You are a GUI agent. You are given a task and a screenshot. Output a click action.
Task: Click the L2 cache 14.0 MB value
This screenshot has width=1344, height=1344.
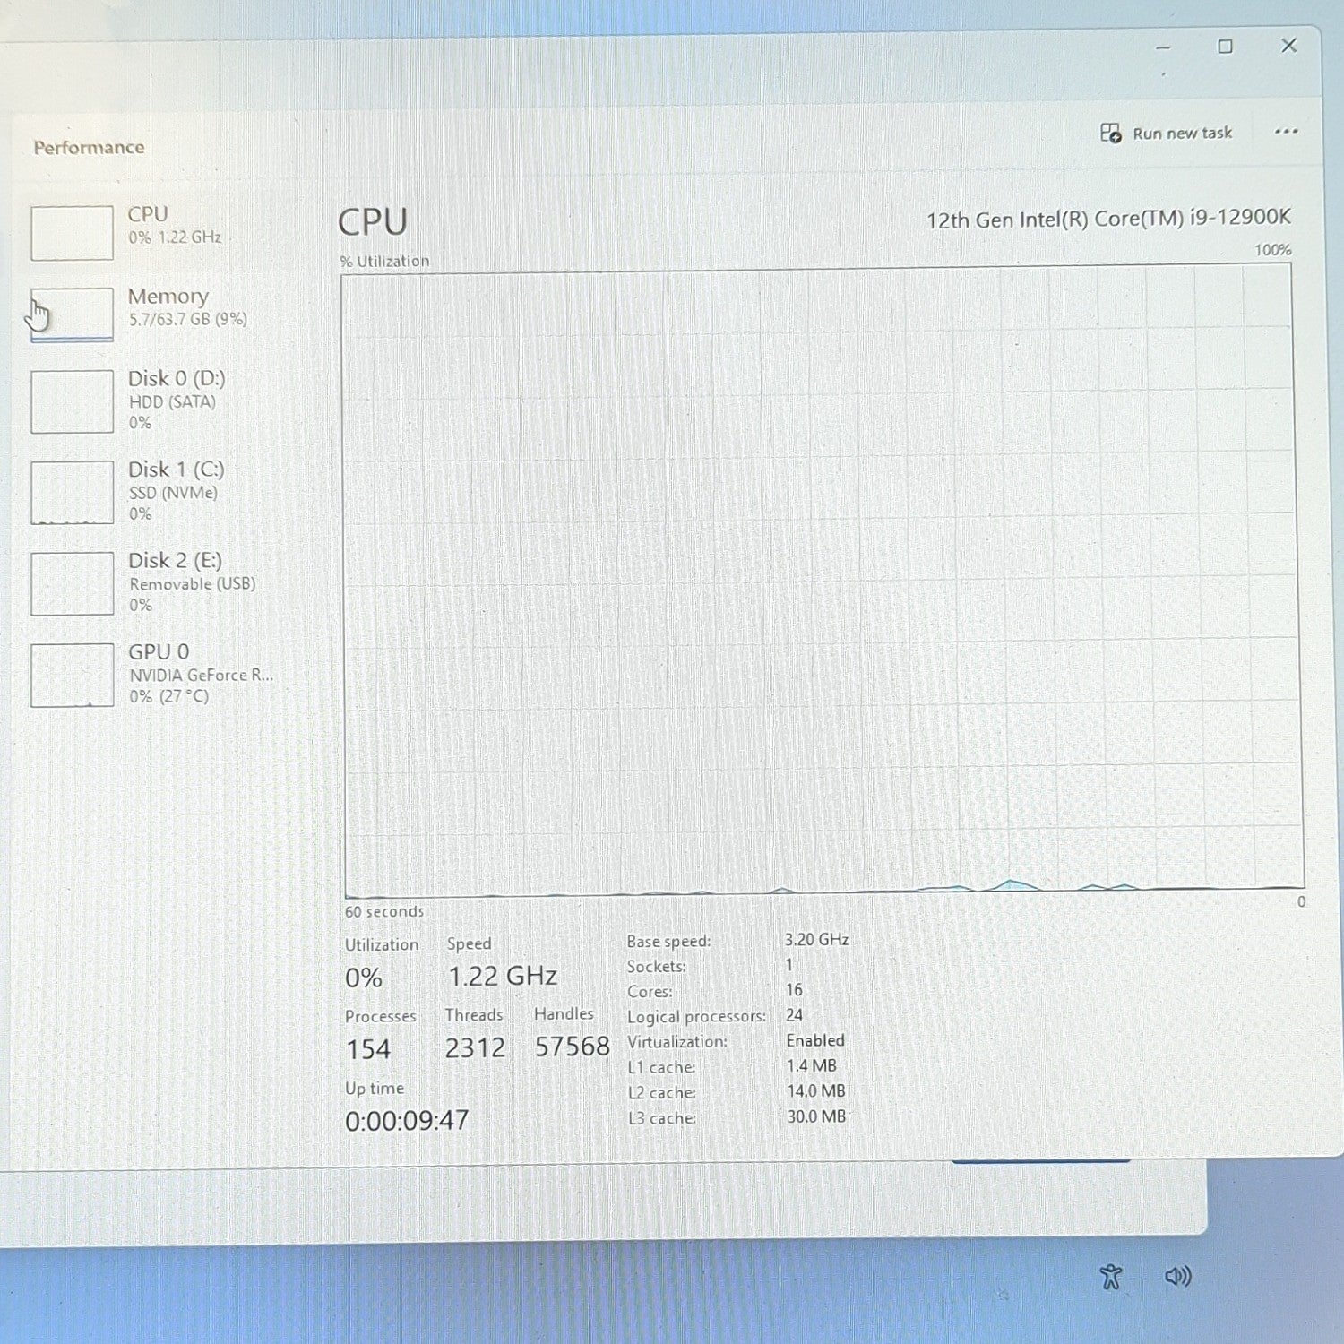coord(816,1091)
